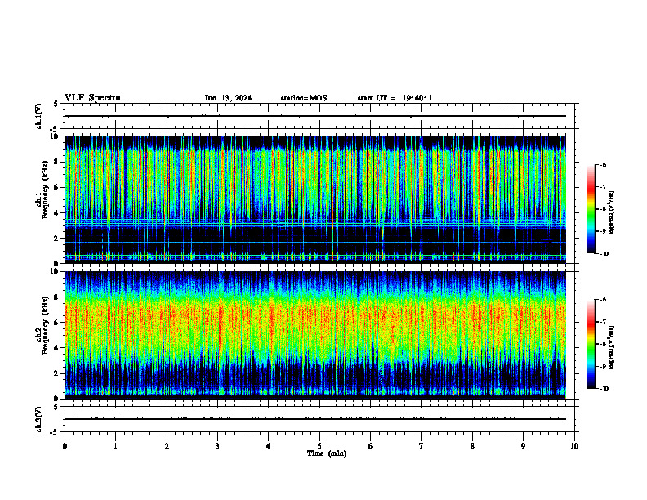Click the ch.1 spectrogram panel
The image size is (647, 500).
pyautogui.click(x=315, y=199)
